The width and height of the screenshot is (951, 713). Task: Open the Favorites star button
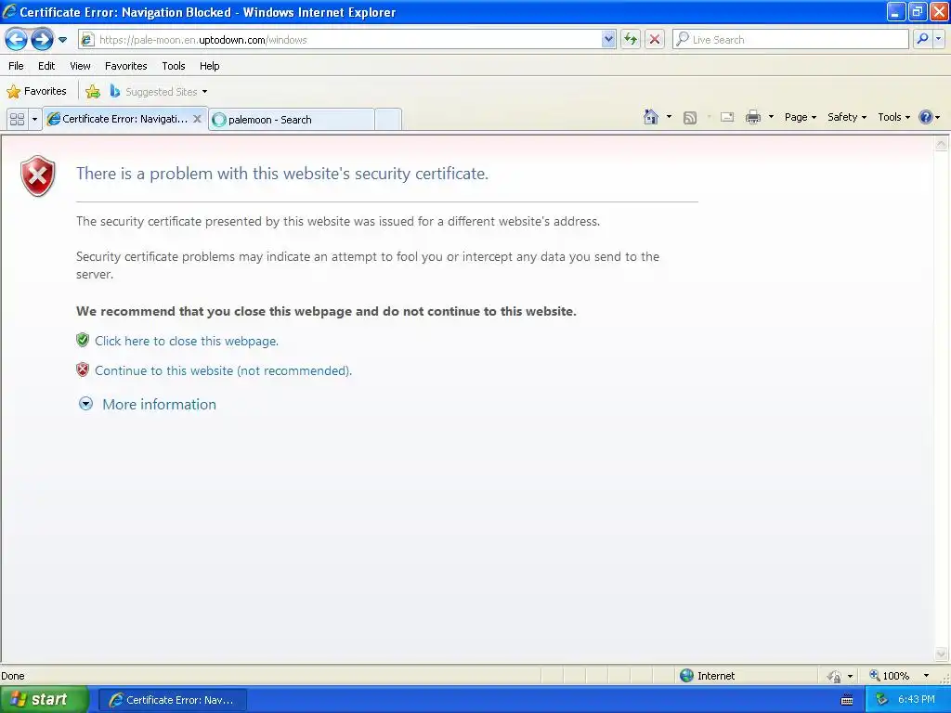(36, 92)
